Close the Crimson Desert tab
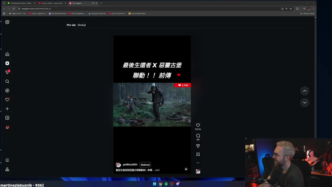332x187 pixels. click(65, 3)
